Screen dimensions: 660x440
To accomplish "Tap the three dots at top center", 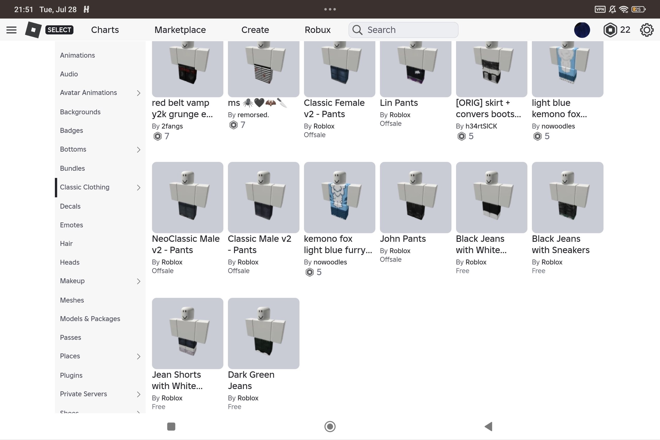I will coord(330,9).
